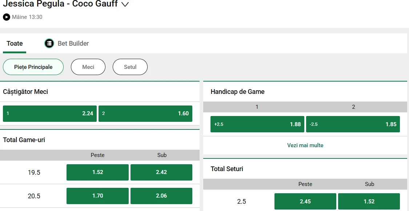
Task: Expand the match selector chevron
Action: pyautogui.click(x=125, y=4)
